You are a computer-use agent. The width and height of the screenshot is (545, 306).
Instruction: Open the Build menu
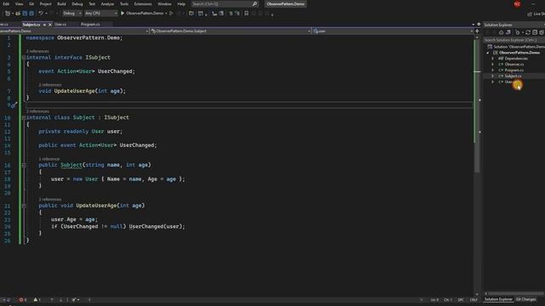61,3
